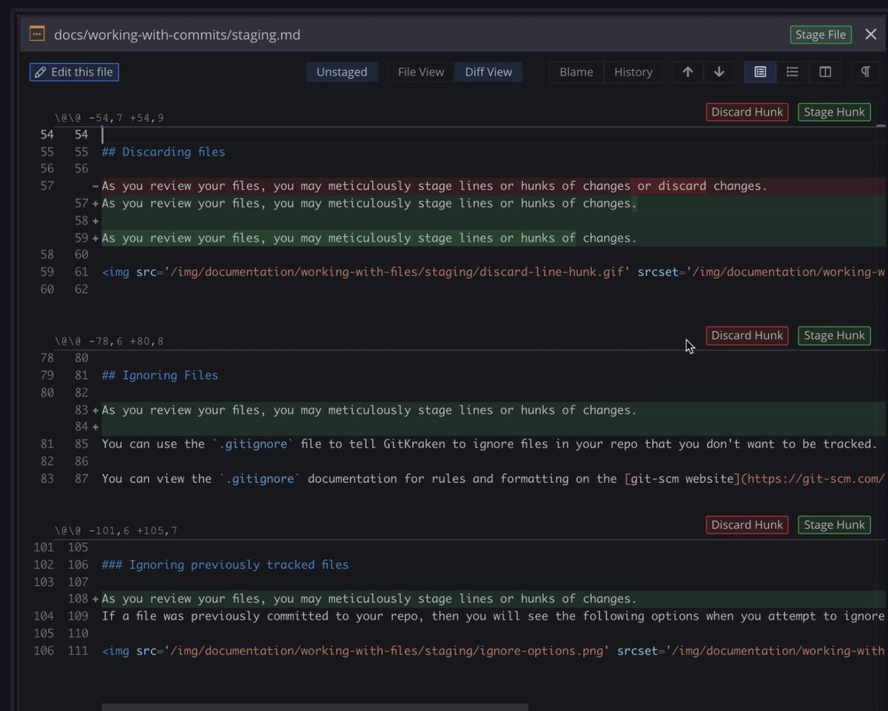888x711 pixels.
Task: Go to next change with down arrow
Action: tap(719, 72)
